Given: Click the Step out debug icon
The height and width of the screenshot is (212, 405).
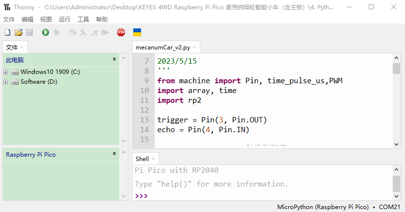Looking at the screenshot, I should pyautogui.click(x=95, y=32).
